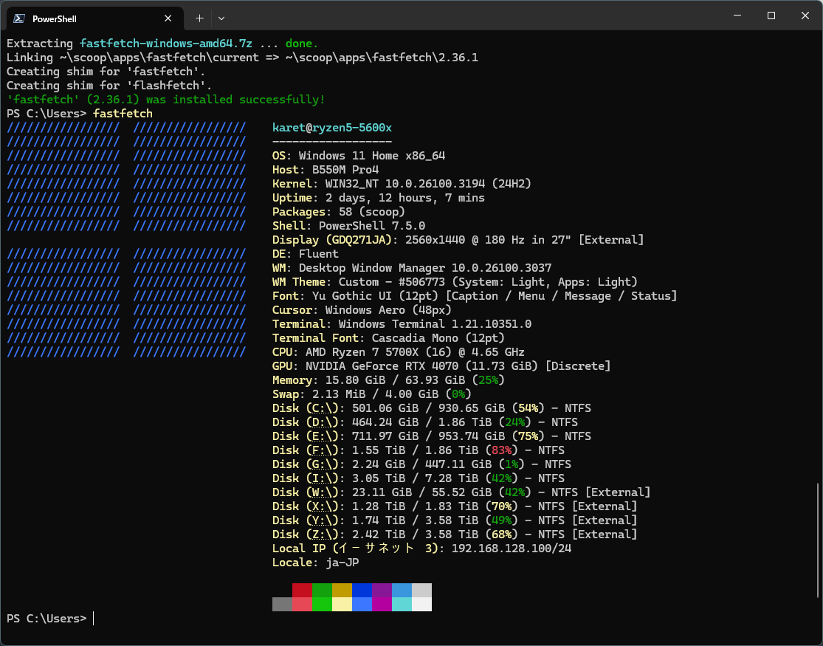
Task: Maximize the terminal window
Action: [x=771, y=16]
